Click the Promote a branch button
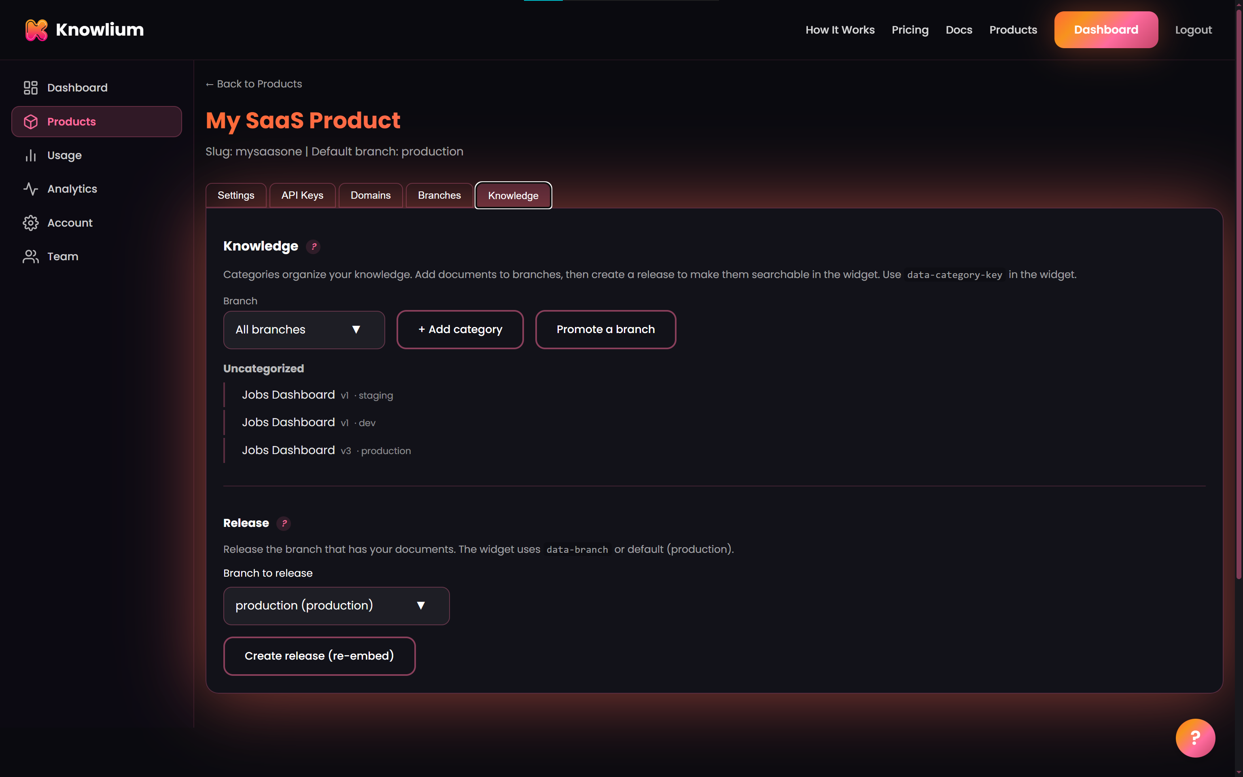Screen dimensions: 1243x777 tap(605, 329)
